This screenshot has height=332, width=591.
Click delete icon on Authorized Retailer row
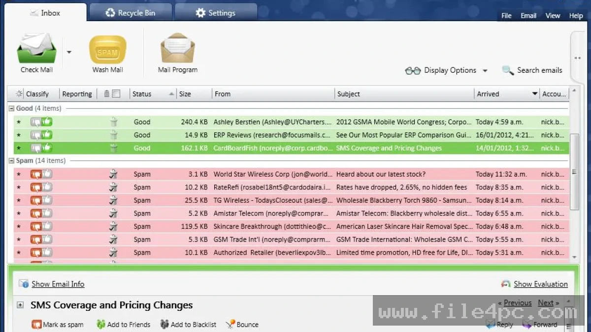pos(113,252)
